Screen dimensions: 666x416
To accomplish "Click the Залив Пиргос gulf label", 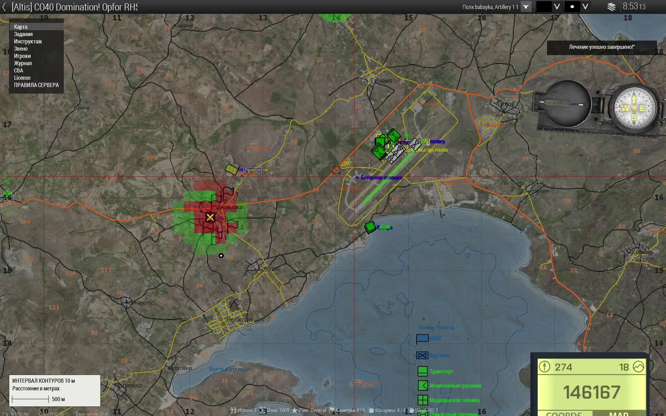I will pyautogui.click(x=437, y=327).
